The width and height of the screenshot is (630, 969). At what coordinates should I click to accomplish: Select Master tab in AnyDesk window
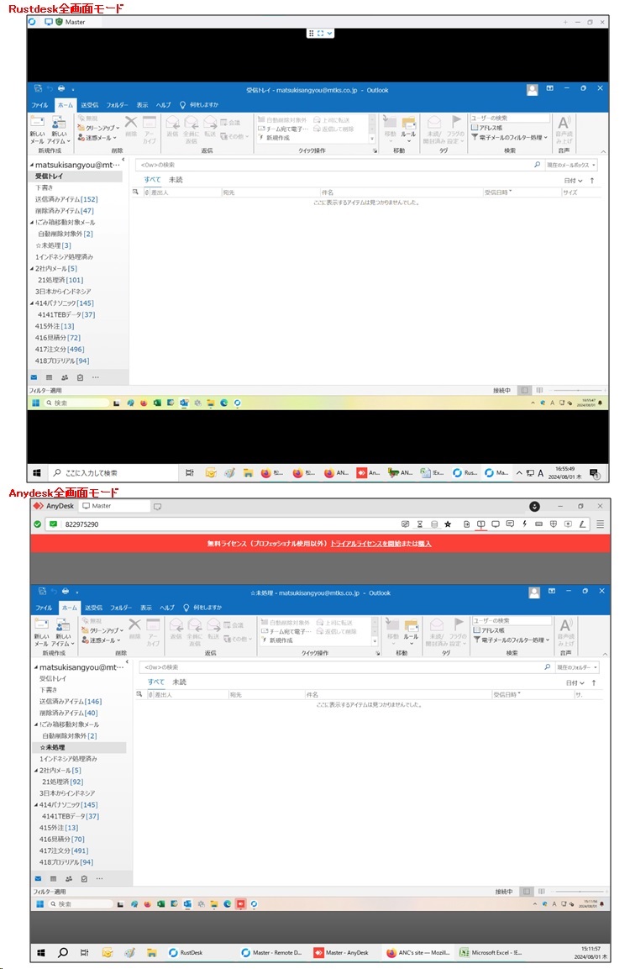(x=115, y=506)
